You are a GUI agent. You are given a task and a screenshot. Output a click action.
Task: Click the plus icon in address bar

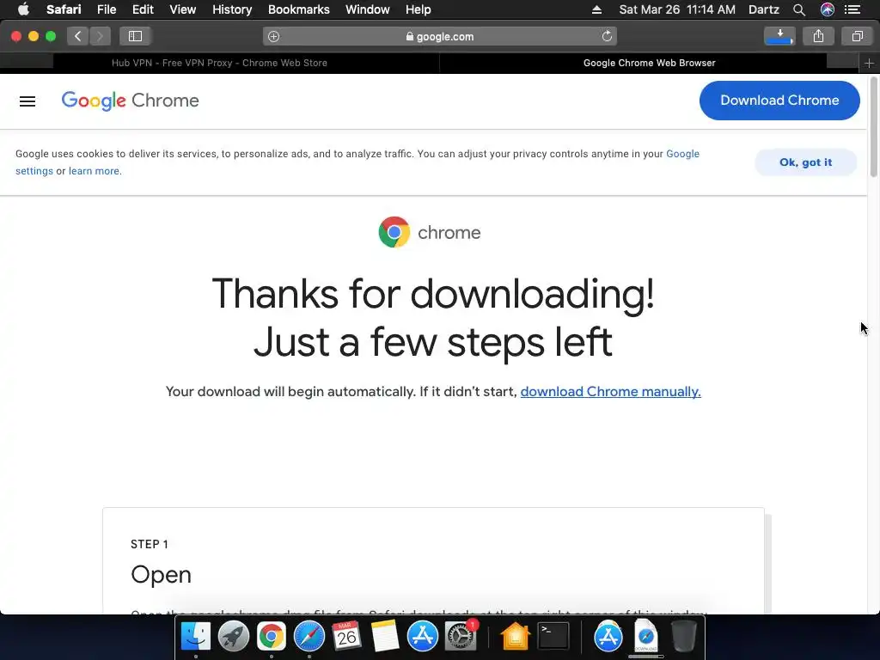[x=274, y=36]
